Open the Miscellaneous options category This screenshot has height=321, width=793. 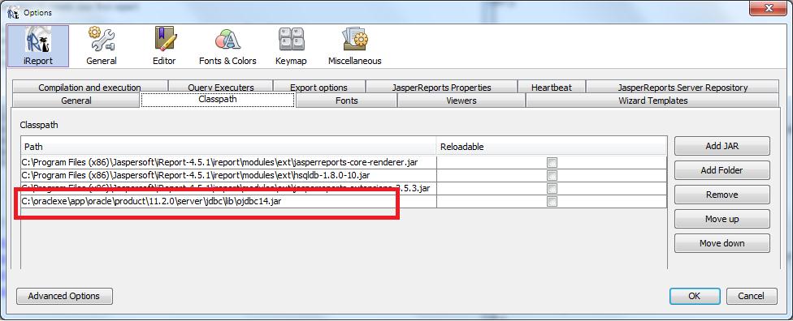[x=354, y=46]
